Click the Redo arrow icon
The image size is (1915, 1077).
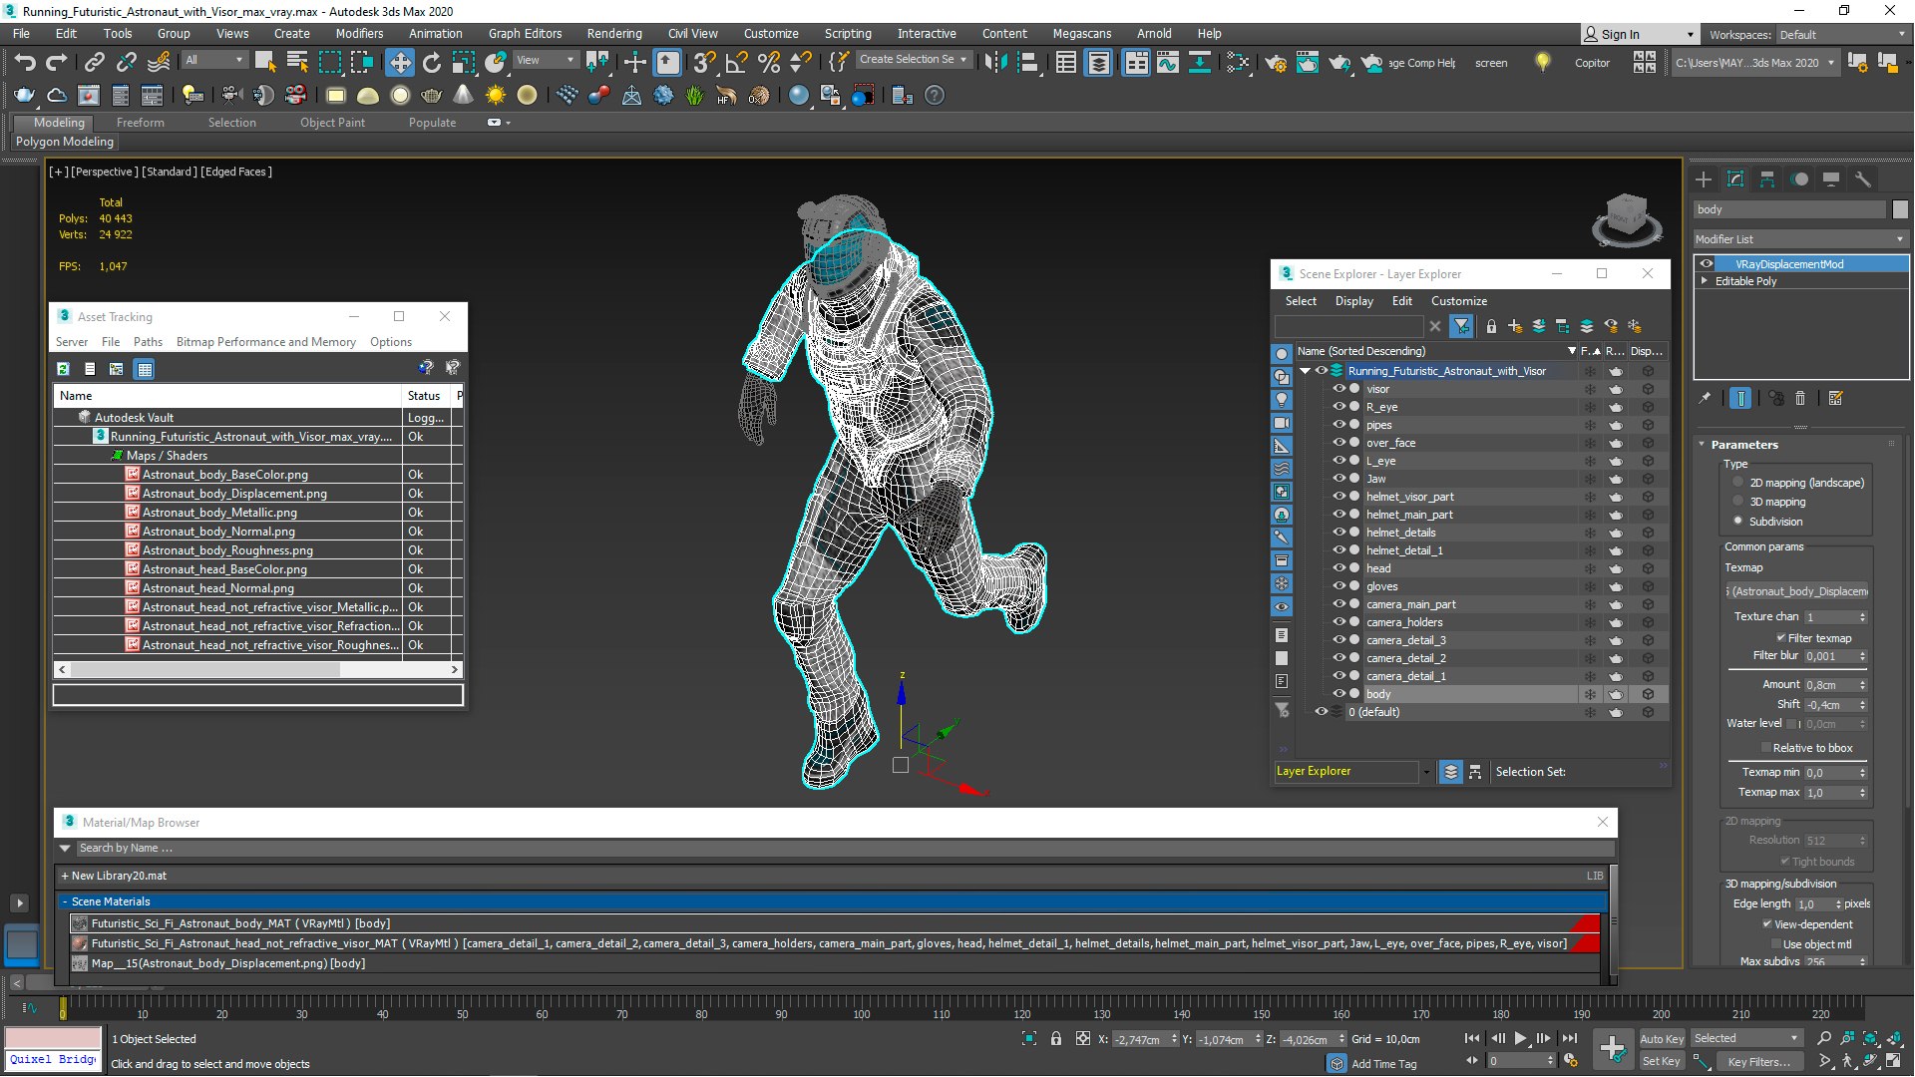[56, 63]
